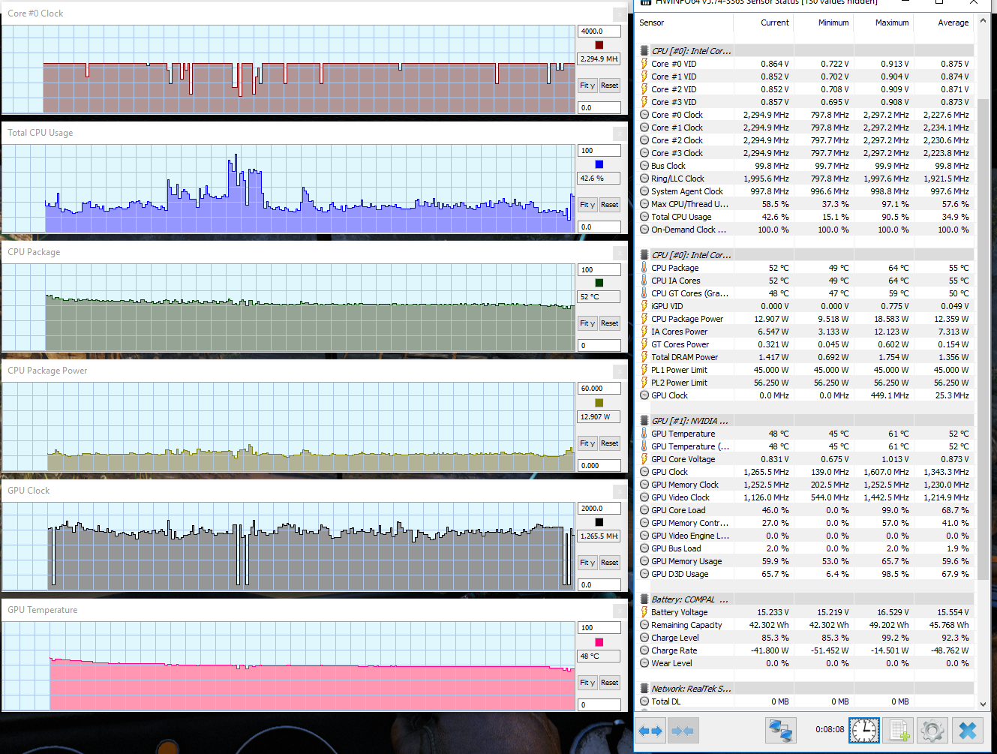Image resolution: width=997 pixels, height=754 pixels.
Task: Click the icon beside Total DL row
Action: tap(644, 701)
